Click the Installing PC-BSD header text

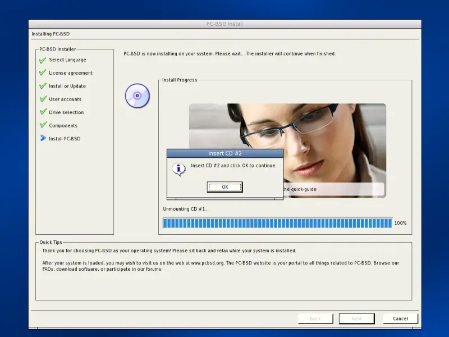click(51, 34)
